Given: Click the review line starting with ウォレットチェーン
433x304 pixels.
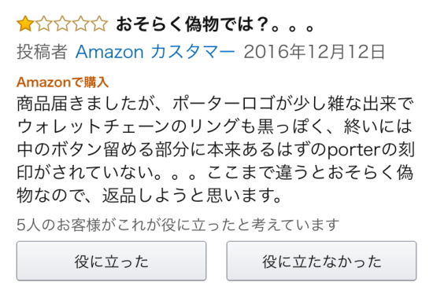Looking at the screenshot, I should [215, 126].
